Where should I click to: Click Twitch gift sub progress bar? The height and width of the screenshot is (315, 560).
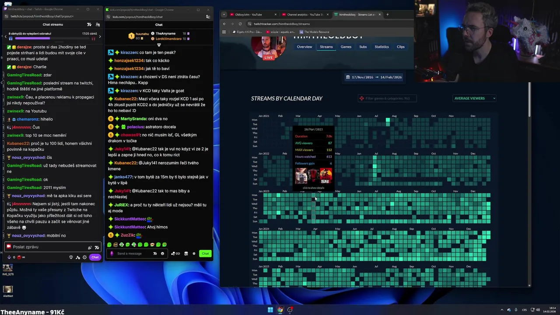[52, 38]
